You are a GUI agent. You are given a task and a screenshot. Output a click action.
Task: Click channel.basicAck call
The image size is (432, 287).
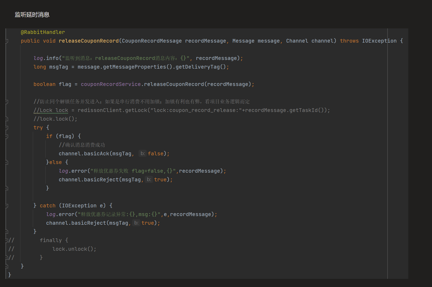84,154
